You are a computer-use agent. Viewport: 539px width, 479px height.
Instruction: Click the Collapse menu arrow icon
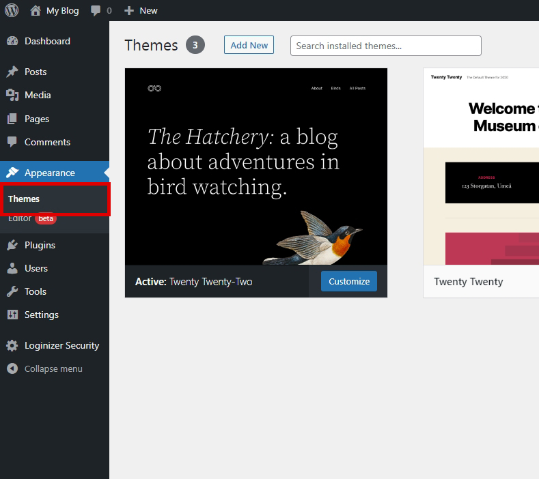pyautogui.click(x=12, y=368)
